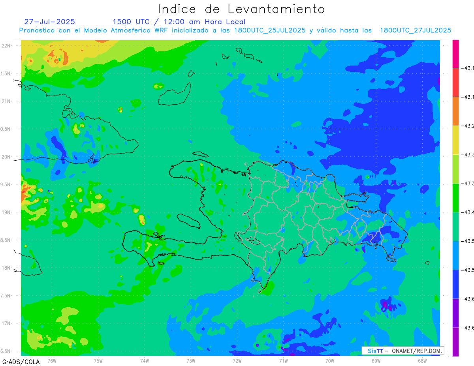Screen dimensions: 474x366
Task: Click the -43.4 legend value
Action: (x=468, y=212)
